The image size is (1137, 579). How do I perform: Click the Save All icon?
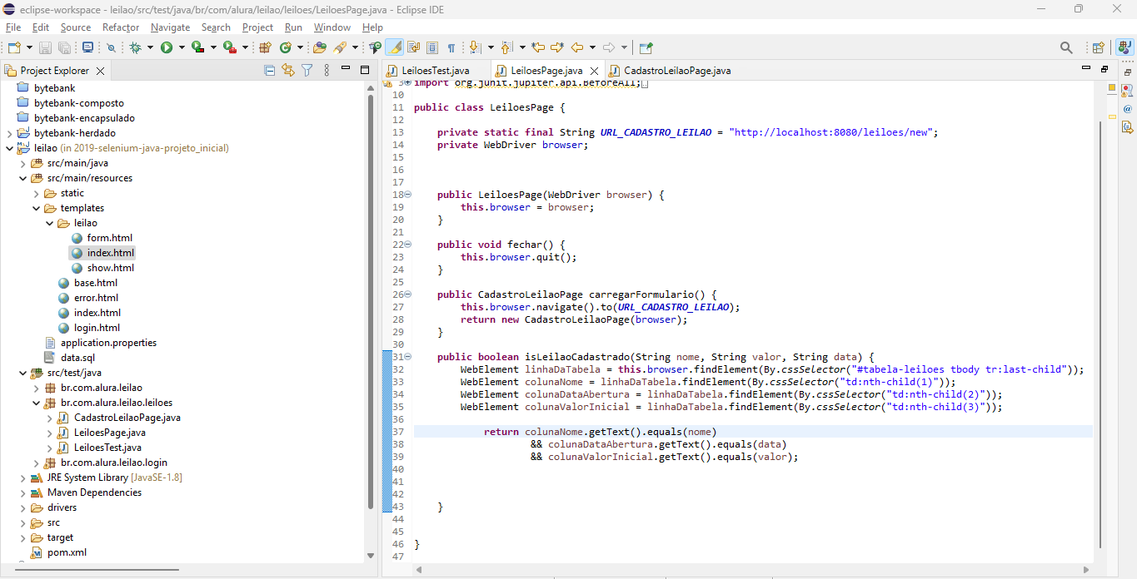pos(63,47)
